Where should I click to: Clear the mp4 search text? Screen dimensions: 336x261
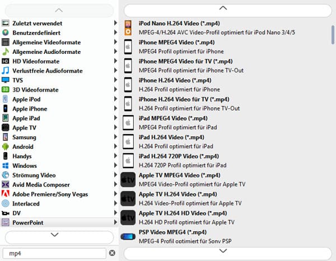pyautogui.click(x=112, y=253)
